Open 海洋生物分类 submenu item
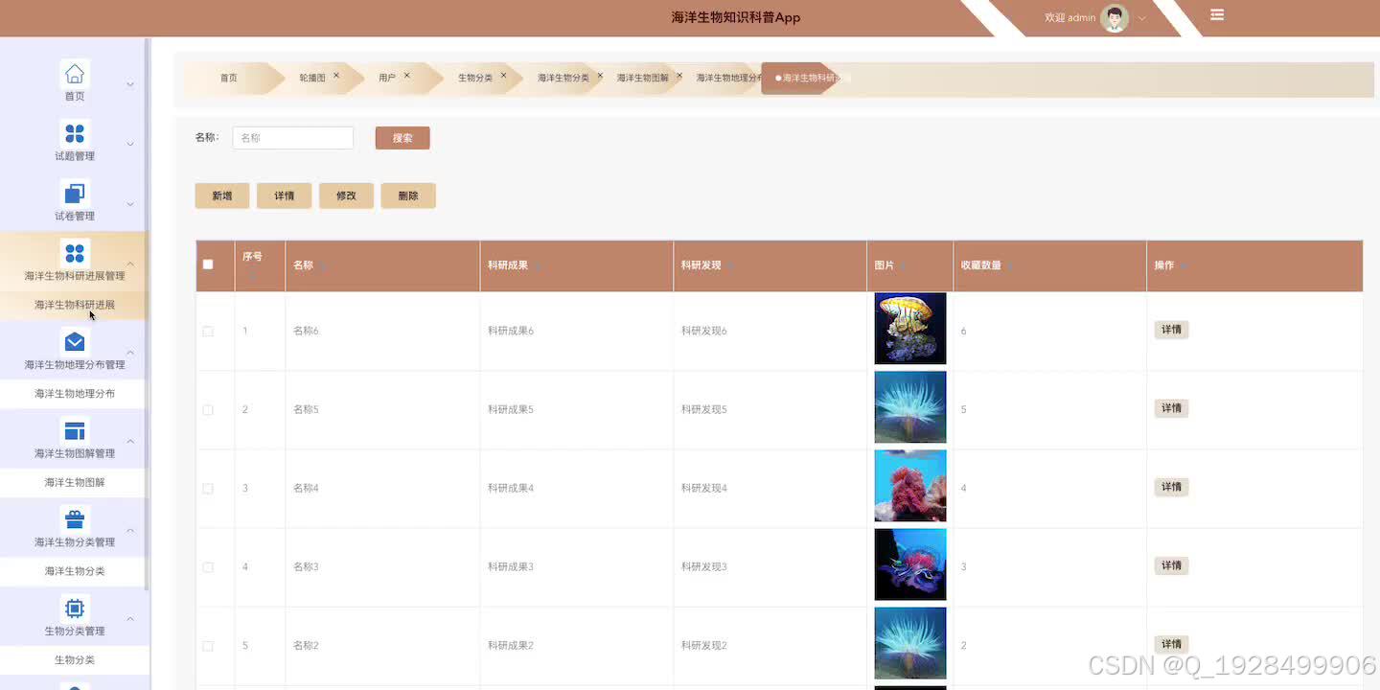 (x=75, y=571)
